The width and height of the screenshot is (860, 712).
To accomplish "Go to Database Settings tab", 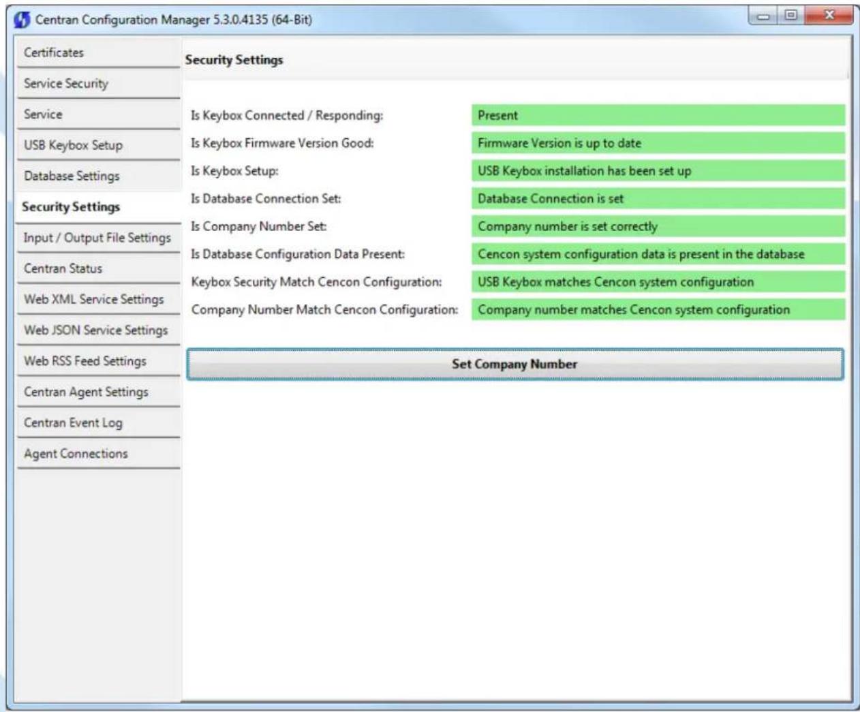I will [98, 176].
